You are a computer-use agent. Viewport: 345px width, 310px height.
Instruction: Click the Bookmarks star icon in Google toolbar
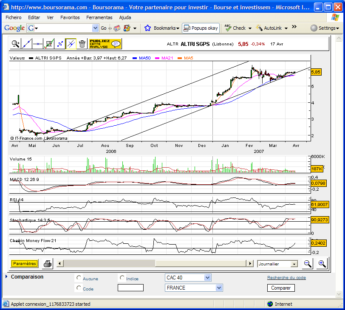[147, 28]
